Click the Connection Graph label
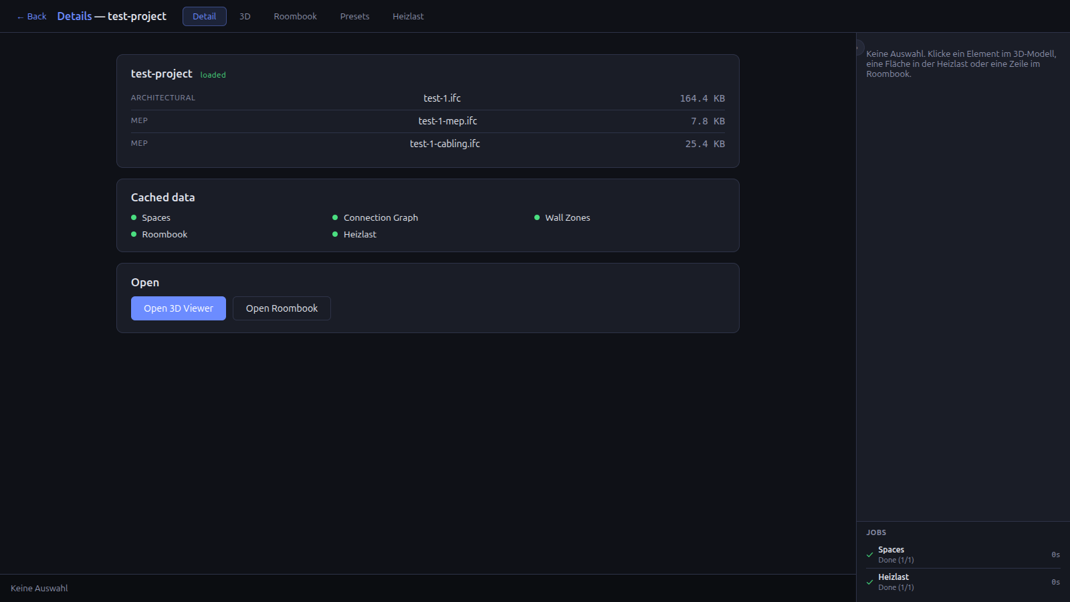The image size is (1070, 602). tap(381, 217)
